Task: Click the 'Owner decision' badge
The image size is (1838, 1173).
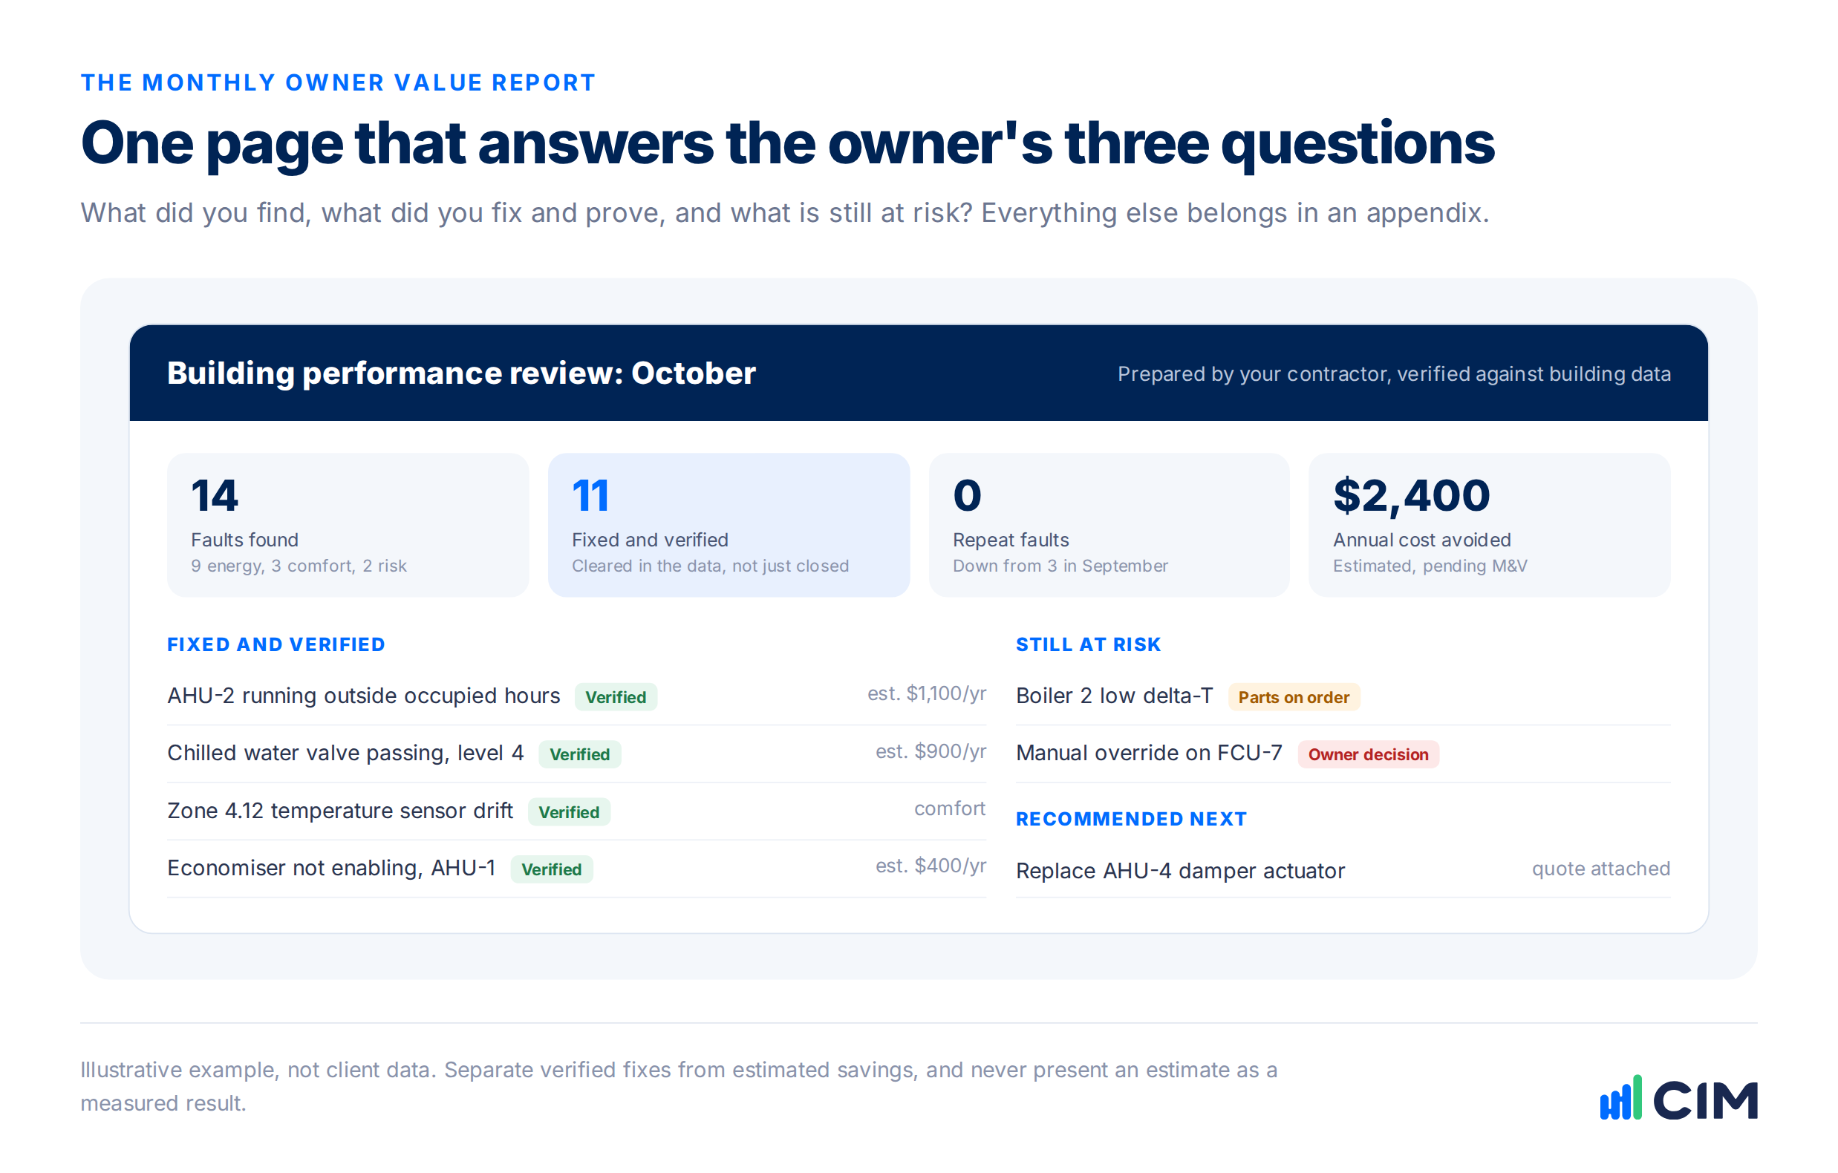Action: 1369,754
